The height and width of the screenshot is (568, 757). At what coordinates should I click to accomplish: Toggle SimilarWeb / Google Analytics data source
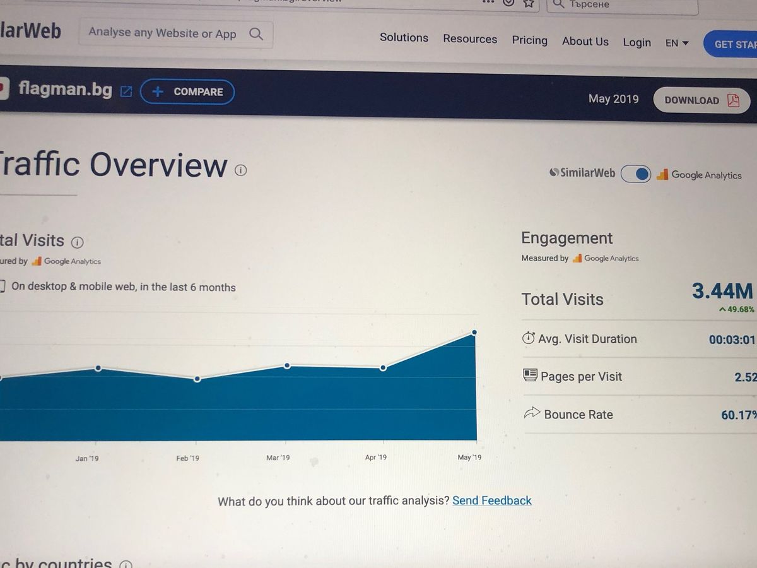click(636, 174)
